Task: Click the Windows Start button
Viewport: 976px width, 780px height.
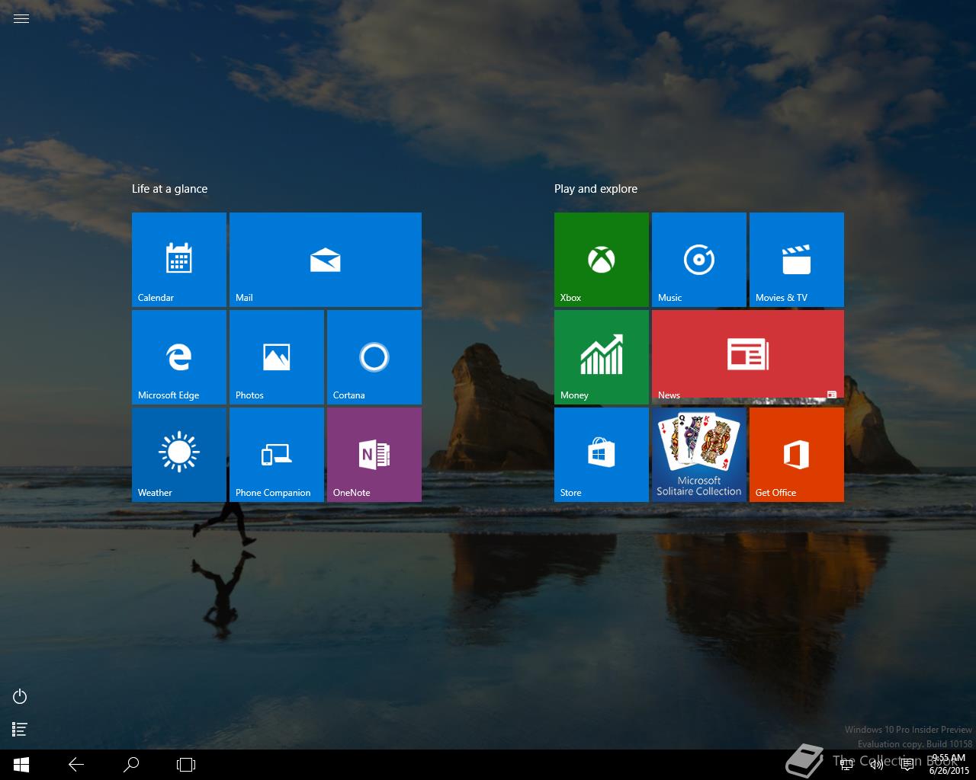Action: coord(21,765)
